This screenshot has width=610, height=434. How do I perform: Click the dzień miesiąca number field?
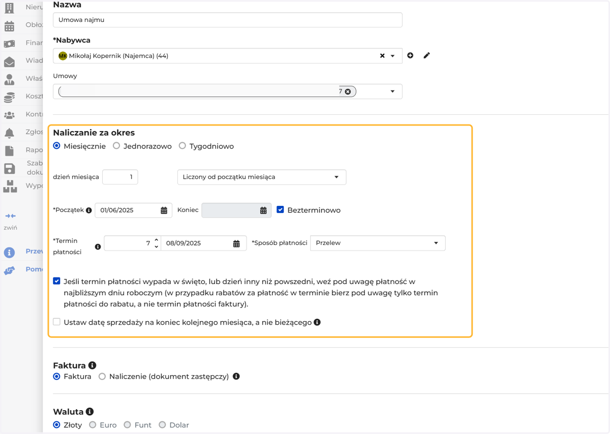pos(120,177)
